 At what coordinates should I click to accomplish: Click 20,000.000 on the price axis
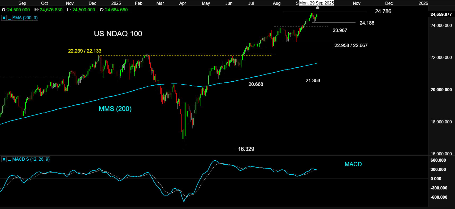(x=441, y=90)
